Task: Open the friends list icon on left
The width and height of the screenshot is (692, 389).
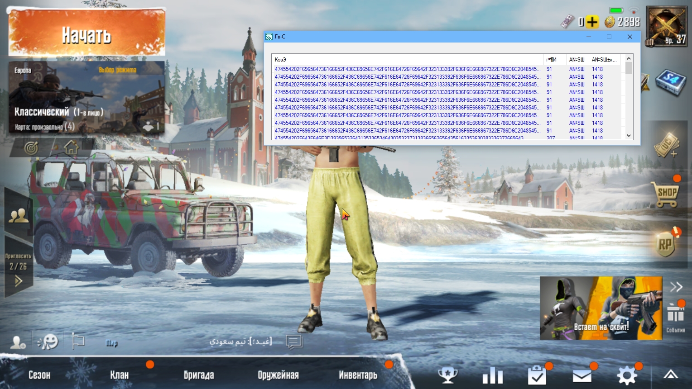Action: pyautogui.click(x=19, y=216)
